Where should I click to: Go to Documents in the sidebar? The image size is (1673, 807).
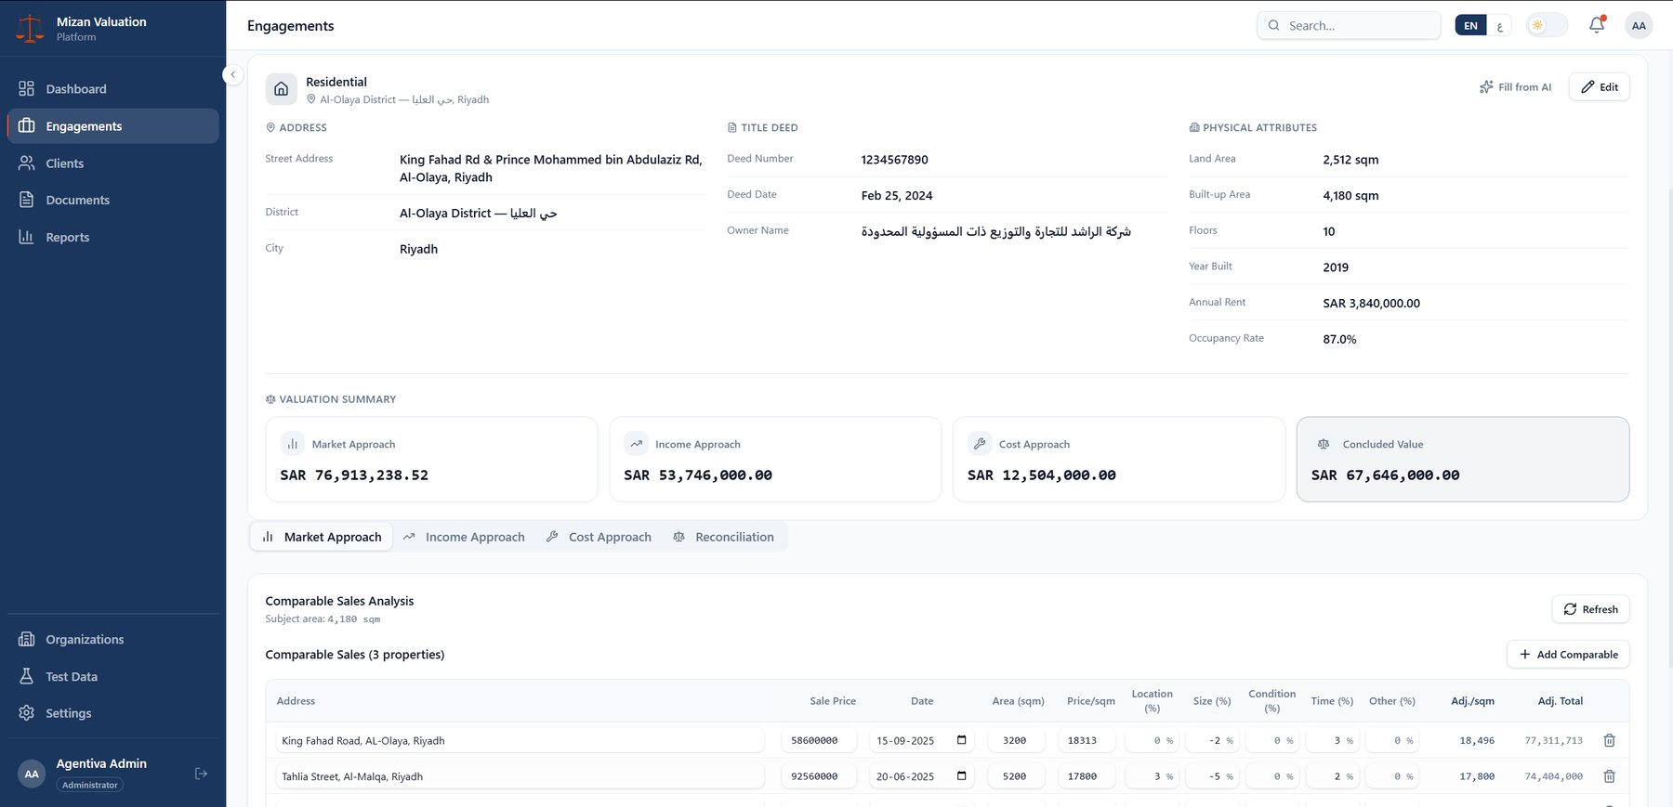(112, 200)
